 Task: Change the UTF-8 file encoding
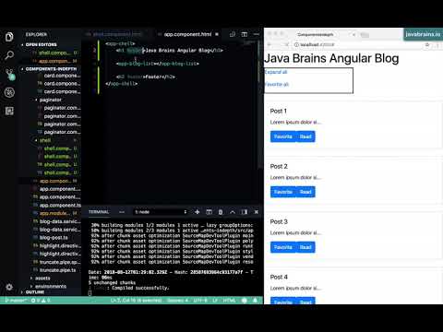tap(200, 301)
